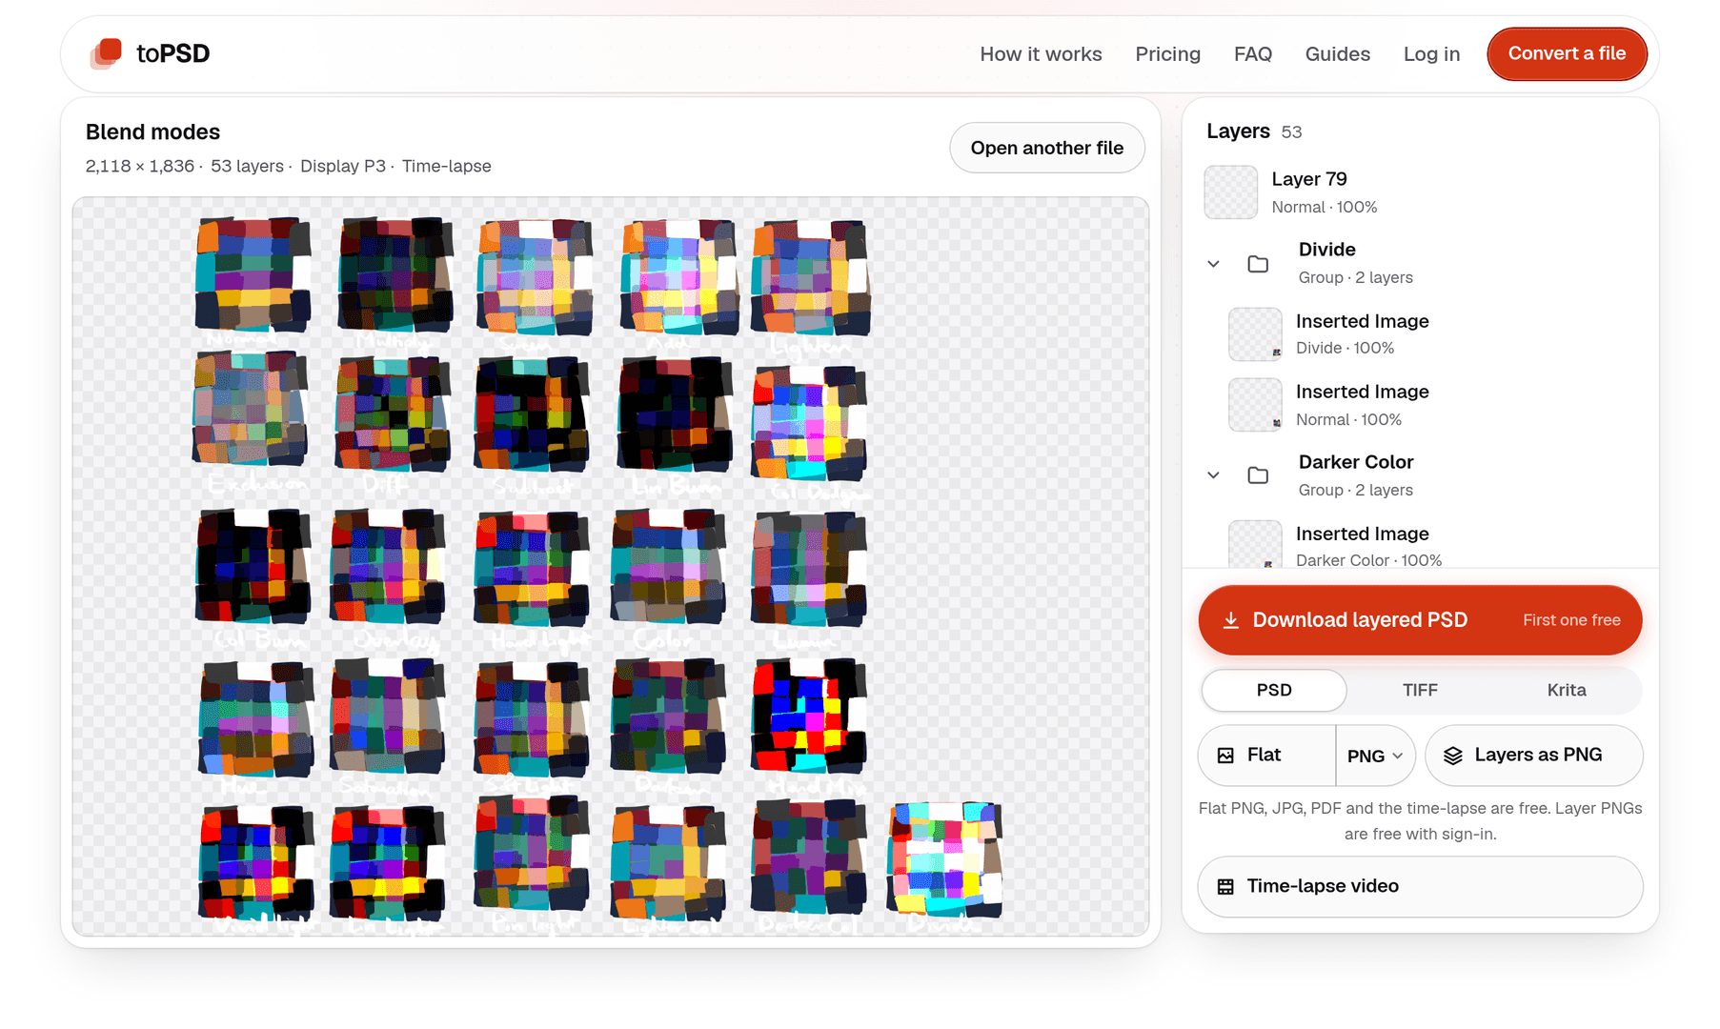Click the 'Normal · 100%' text under Layer 79
The width and height of the screenshot is (1720, 1029).
1324,207
